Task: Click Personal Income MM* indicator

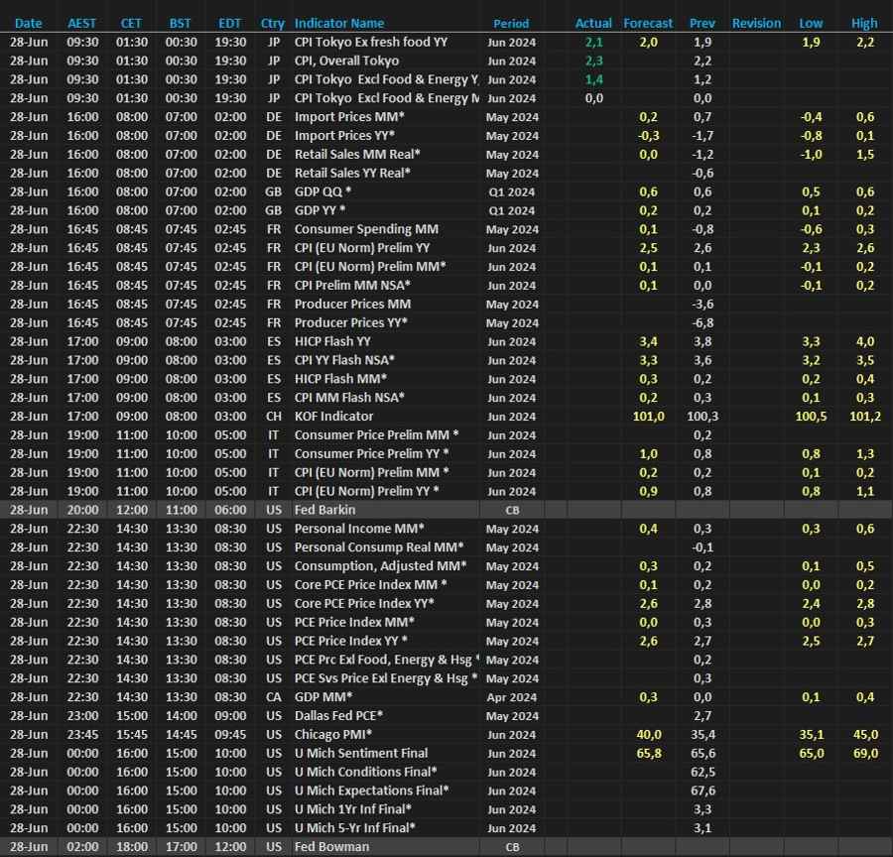Action: point(359,529)
